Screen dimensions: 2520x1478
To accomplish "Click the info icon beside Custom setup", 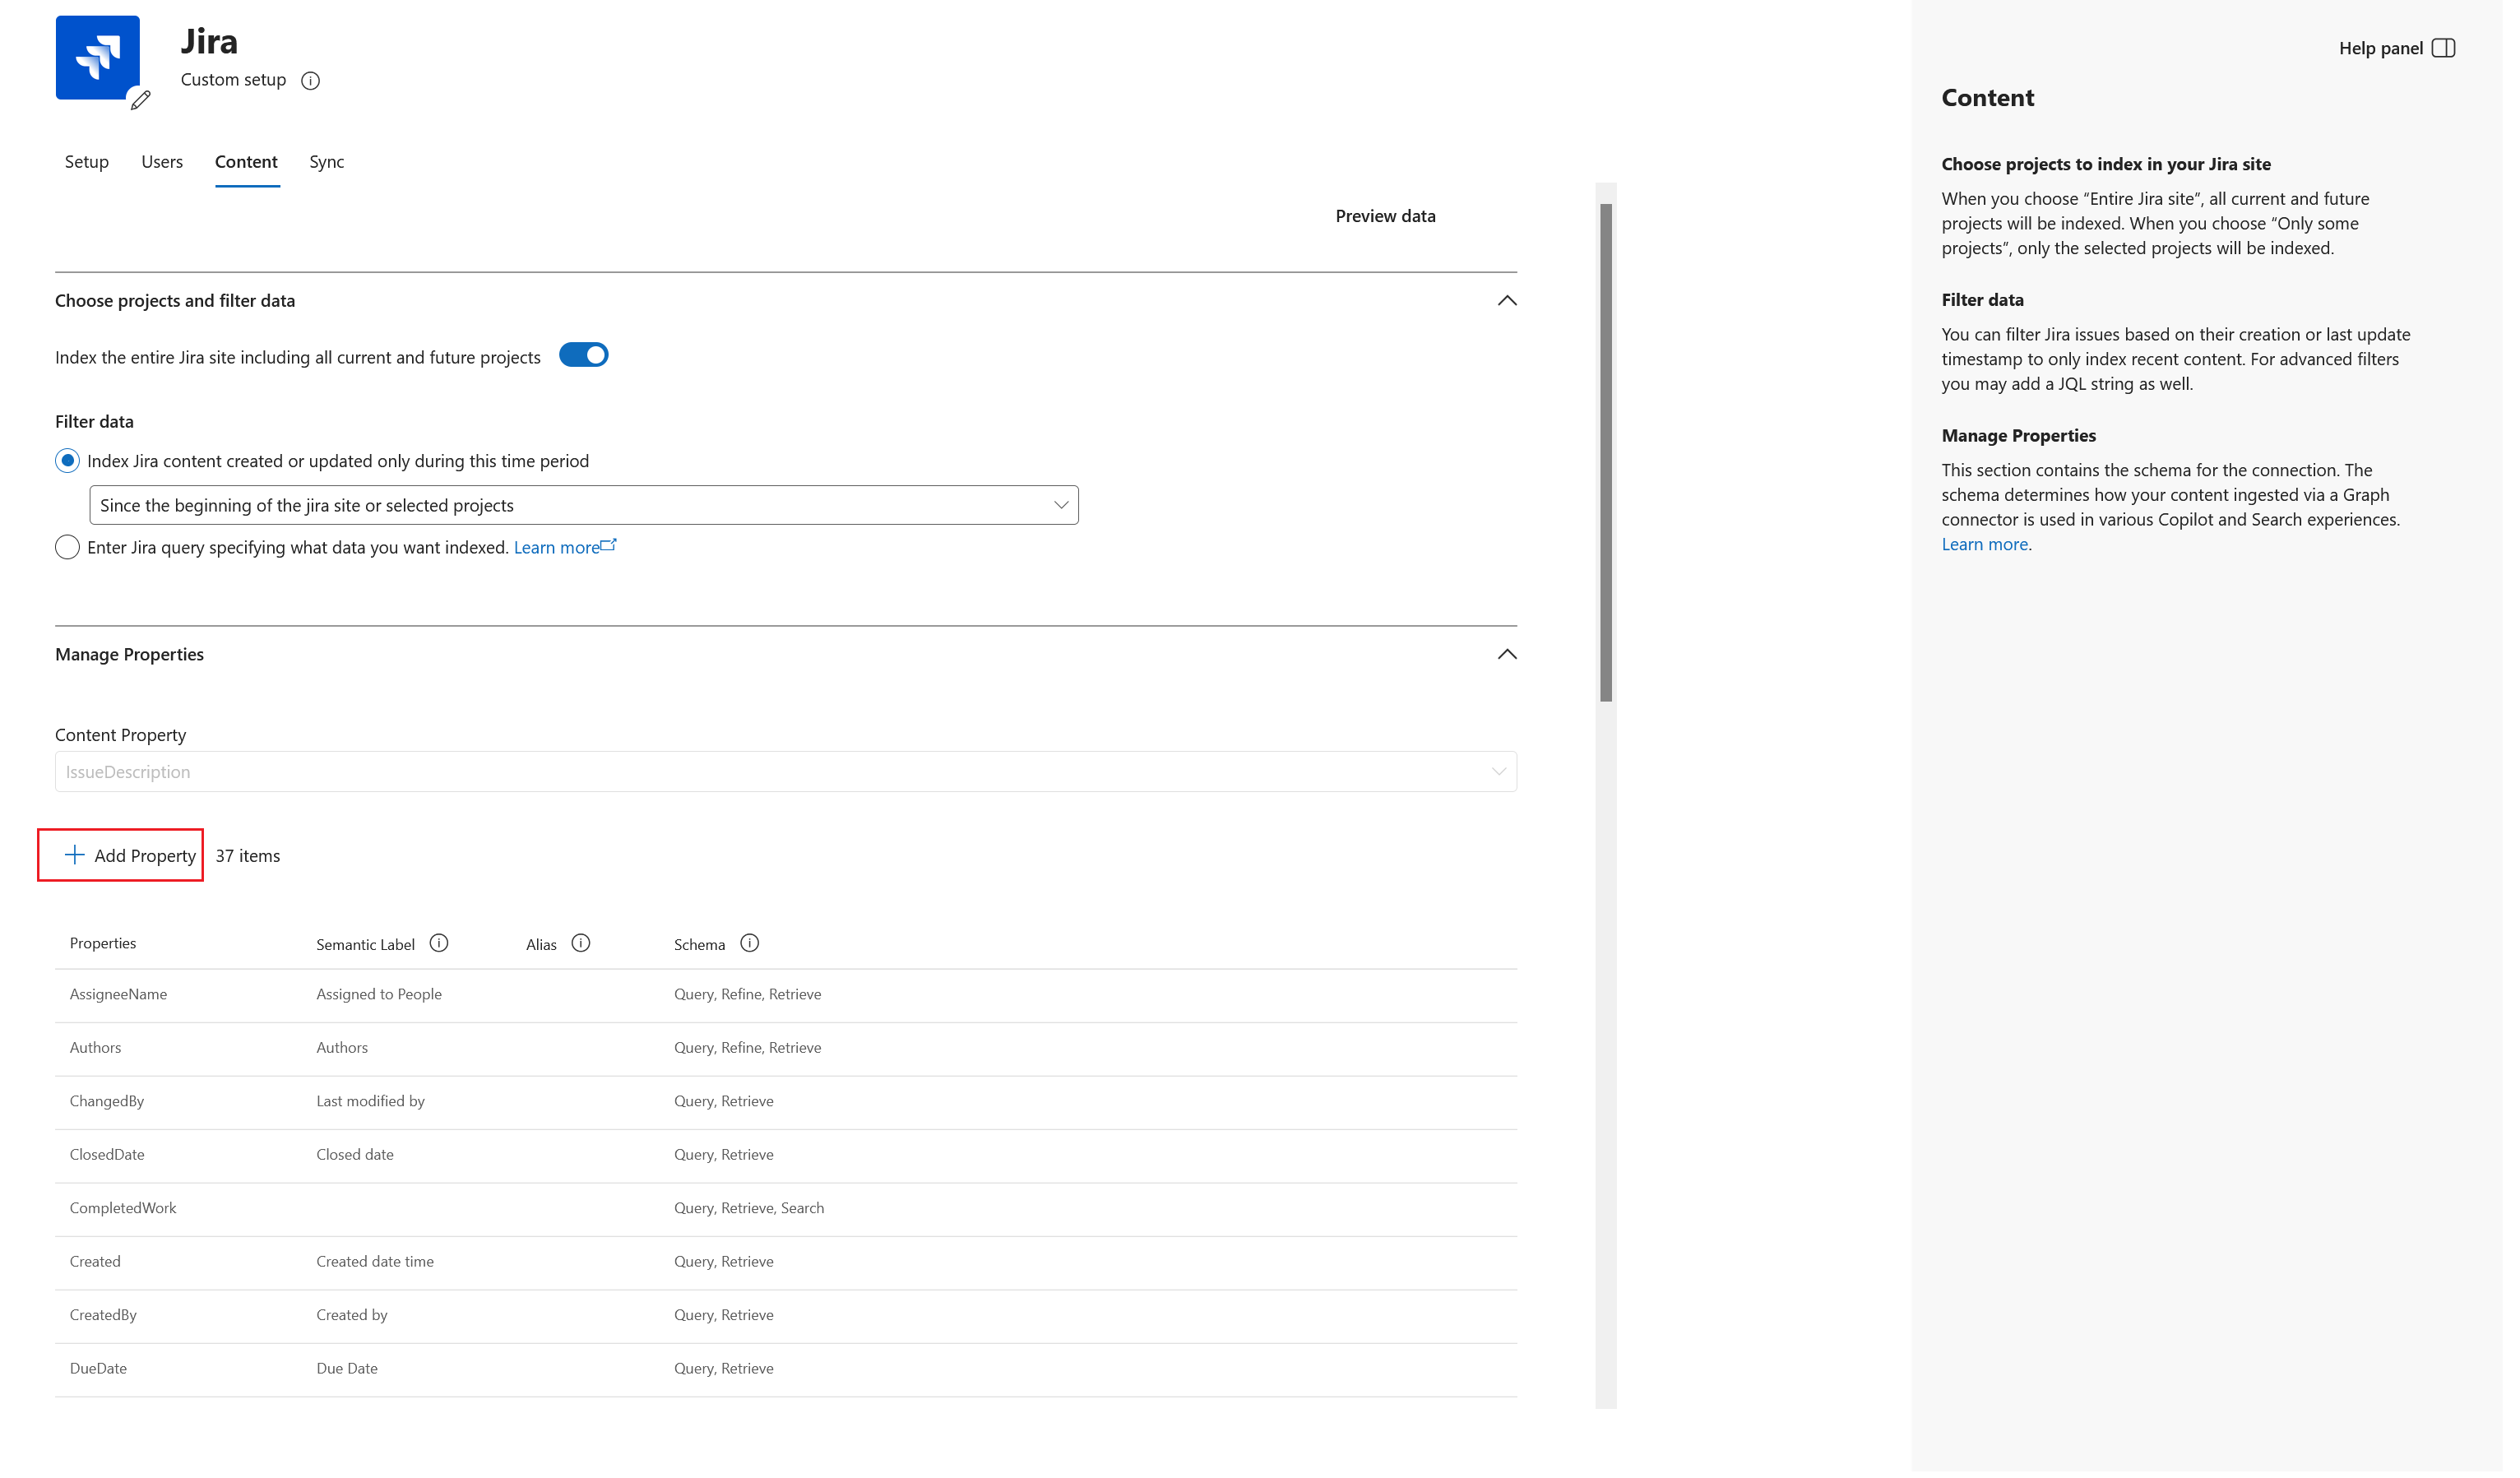I will (312, 81).
